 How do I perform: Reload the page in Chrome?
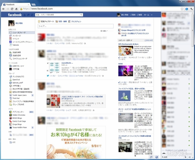click(12, 9)
